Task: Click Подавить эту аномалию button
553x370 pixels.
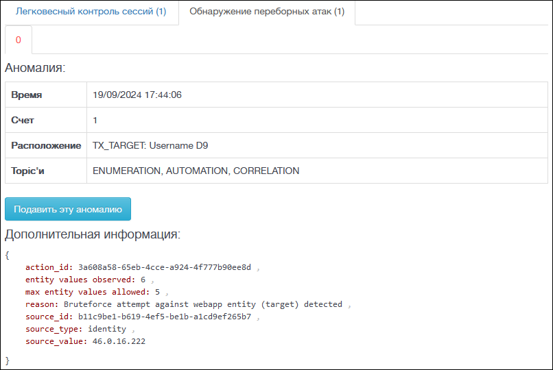Action: [68, 209]
